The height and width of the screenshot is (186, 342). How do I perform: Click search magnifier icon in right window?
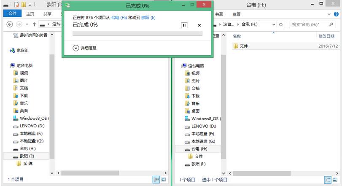(331, 24)
